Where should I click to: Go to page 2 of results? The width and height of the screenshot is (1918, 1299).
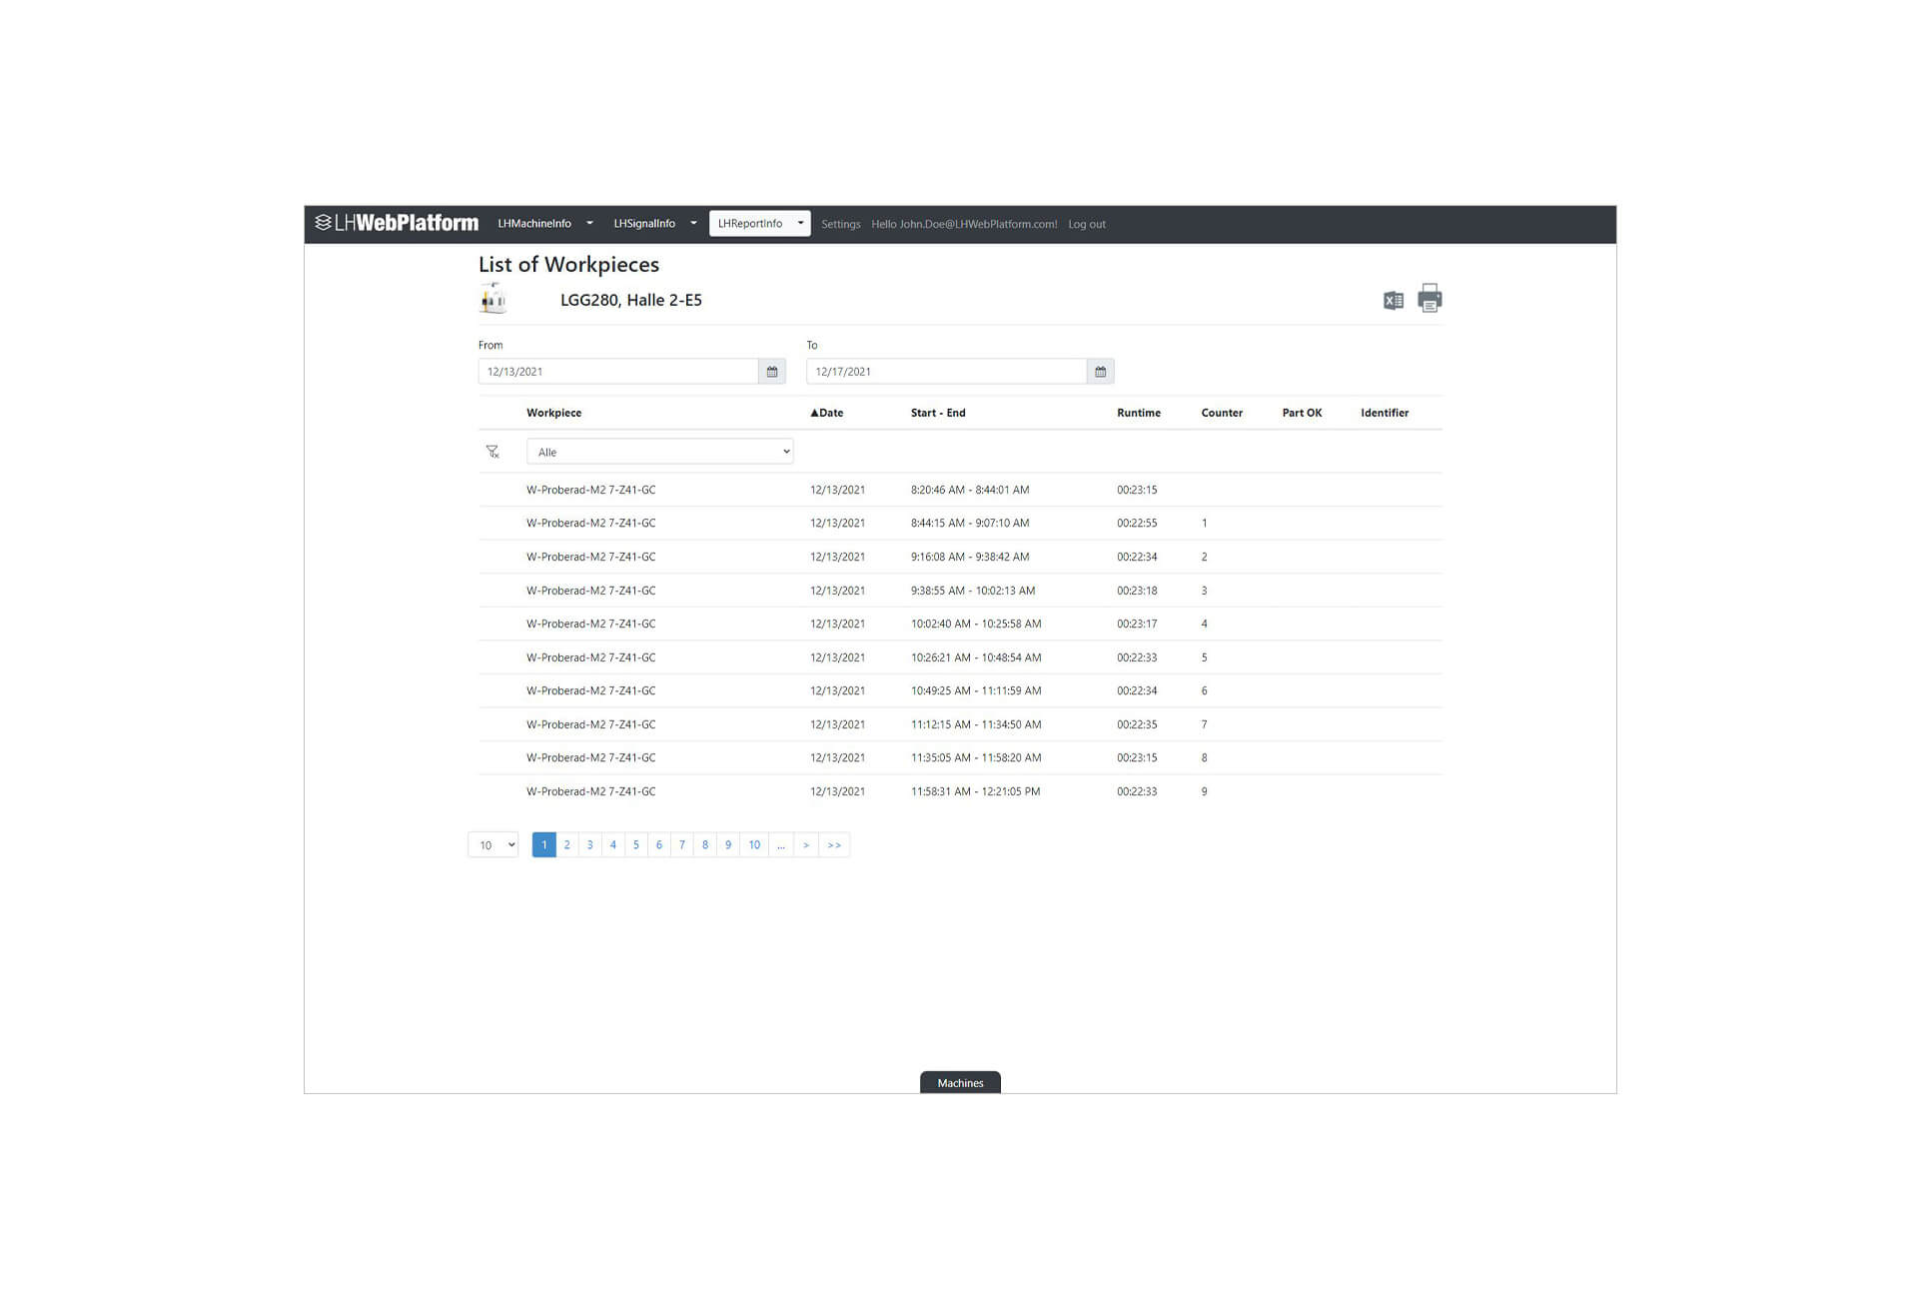(566, 845)
